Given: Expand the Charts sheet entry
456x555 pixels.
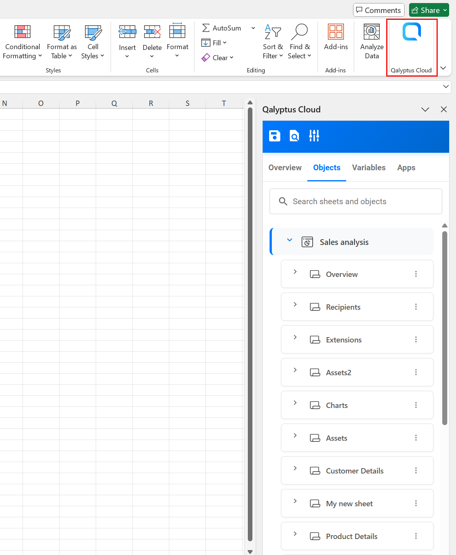Looking at the screenshot, I should pos(295,403).
